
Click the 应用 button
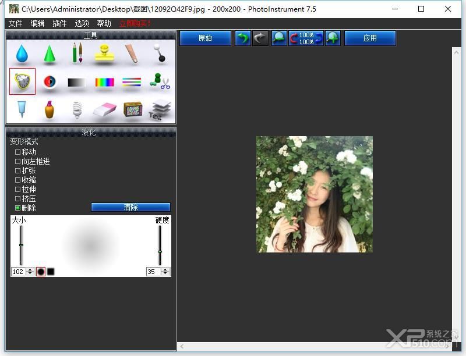[370, 38]
